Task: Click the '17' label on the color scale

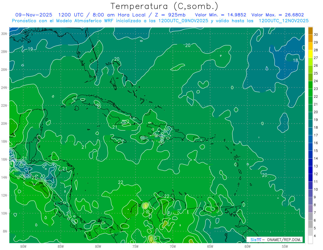Action: (316, 135)
